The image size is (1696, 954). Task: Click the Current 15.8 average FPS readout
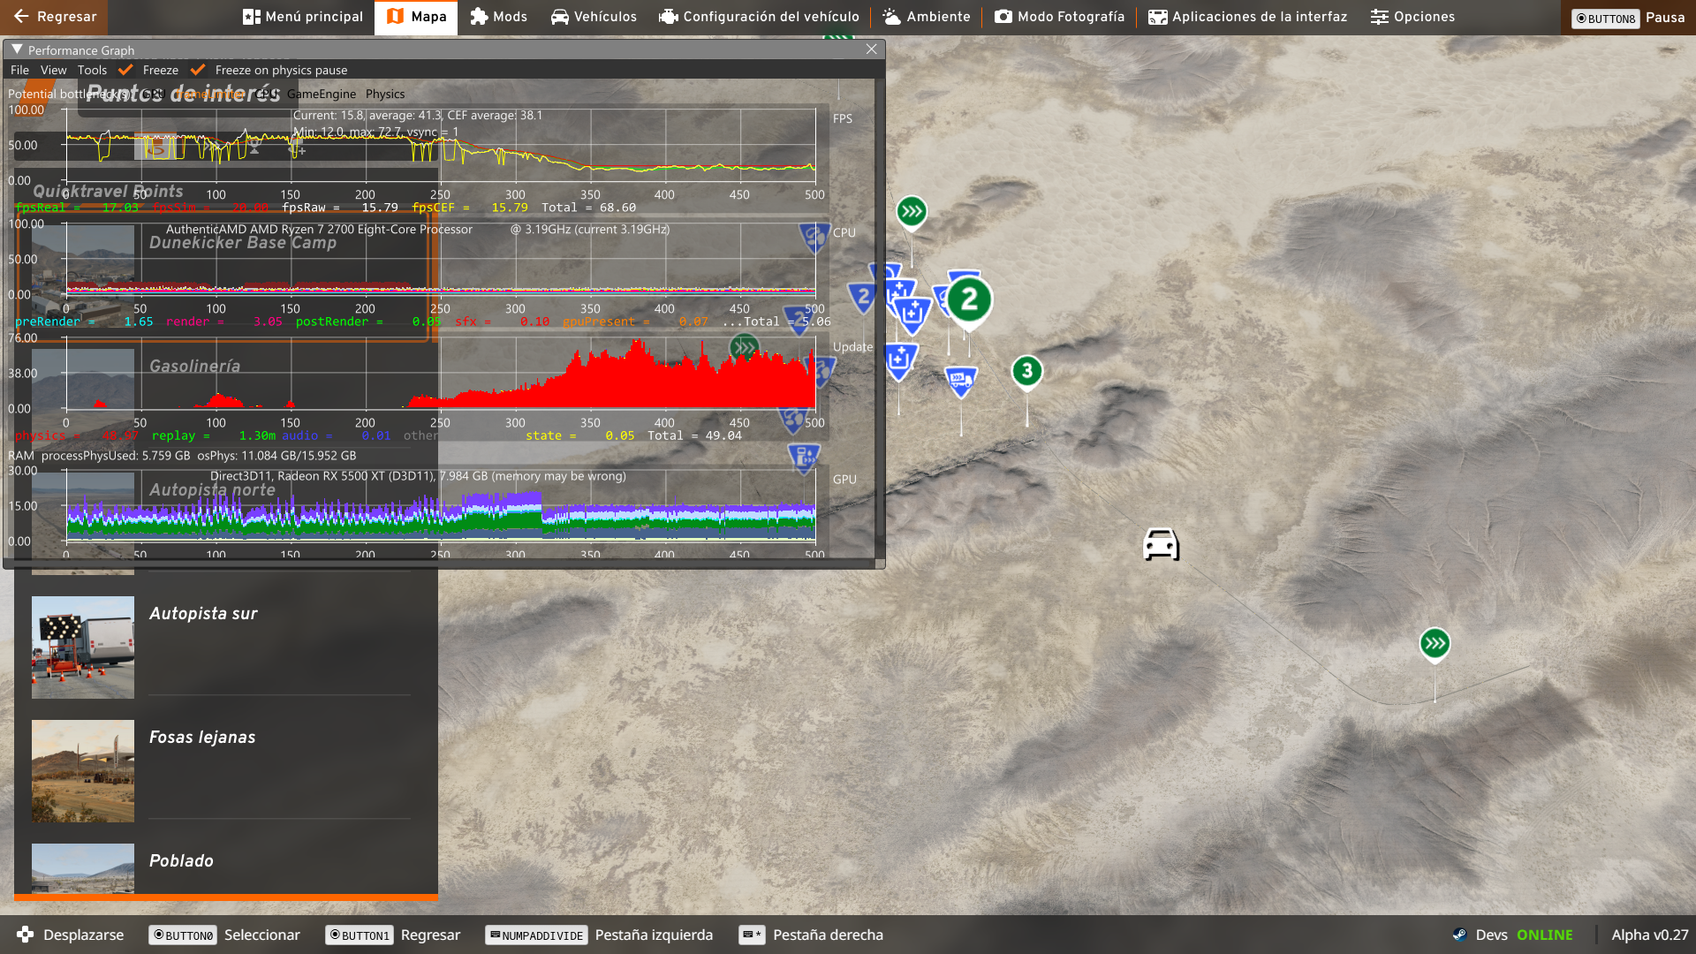tap(418, 115)
